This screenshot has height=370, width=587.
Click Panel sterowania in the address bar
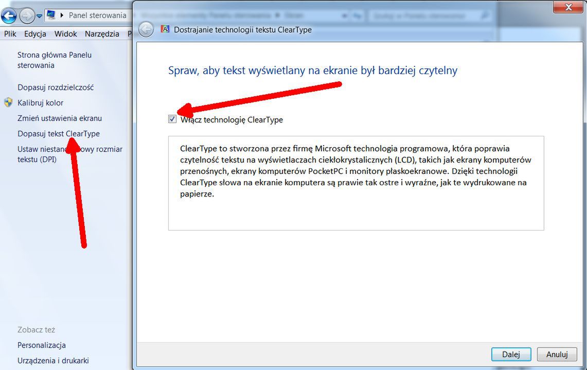pyautogui.click(x=97, y=15)
